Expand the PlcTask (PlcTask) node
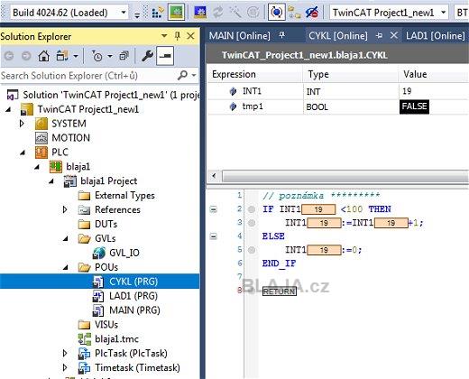This screenshot has height=379, width=469. [x=65, y=353]
